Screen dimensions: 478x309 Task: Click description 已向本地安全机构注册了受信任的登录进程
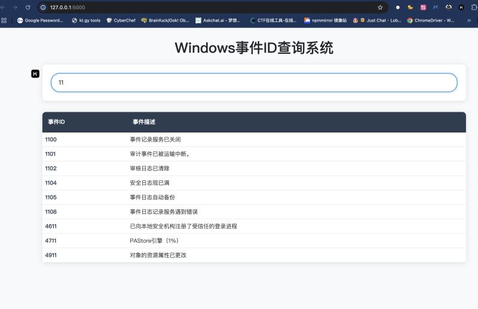[183, 226]
